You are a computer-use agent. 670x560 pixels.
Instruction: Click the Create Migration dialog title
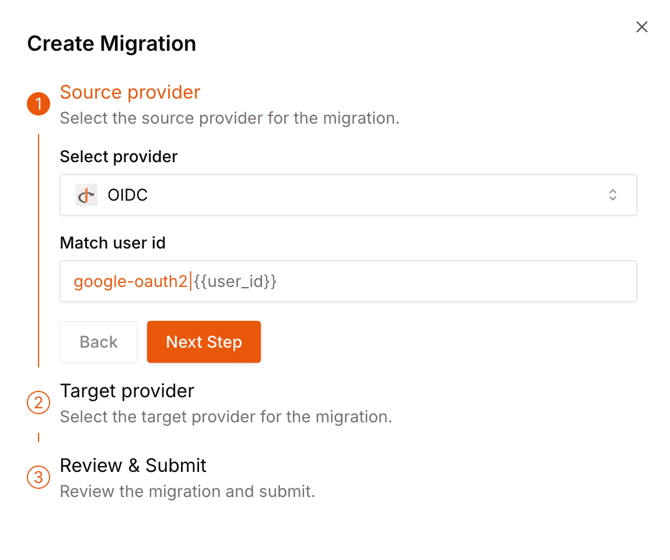click(111, 44)
